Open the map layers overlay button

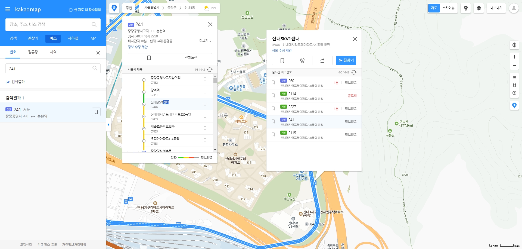coord(479,8)
